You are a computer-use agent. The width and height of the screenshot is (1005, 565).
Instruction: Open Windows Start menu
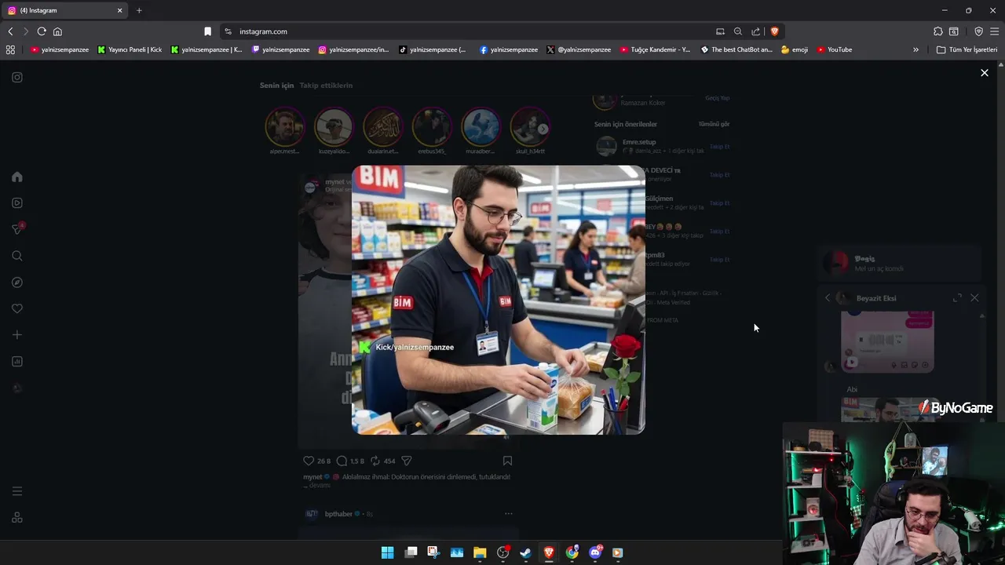tap(387, 552)
